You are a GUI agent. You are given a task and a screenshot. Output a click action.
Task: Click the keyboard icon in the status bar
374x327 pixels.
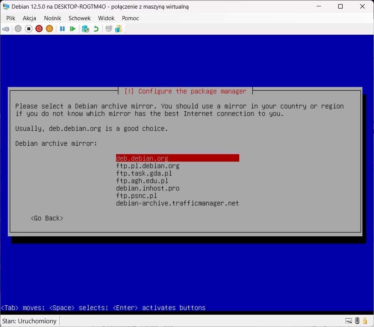click(349, 321)
